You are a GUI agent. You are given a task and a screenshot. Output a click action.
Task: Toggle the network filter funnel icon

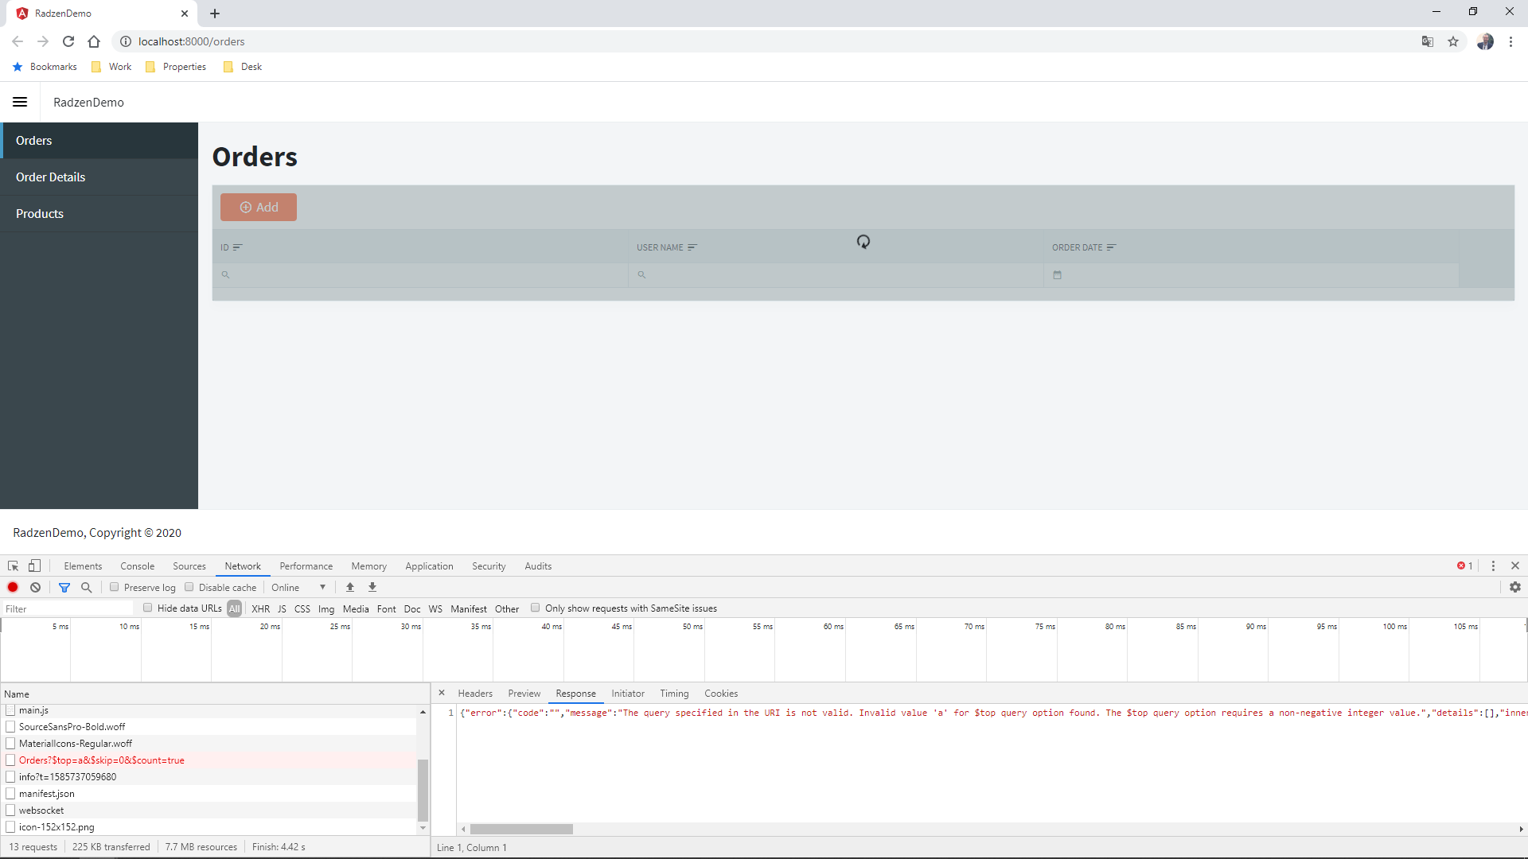(x=64, y=588)
